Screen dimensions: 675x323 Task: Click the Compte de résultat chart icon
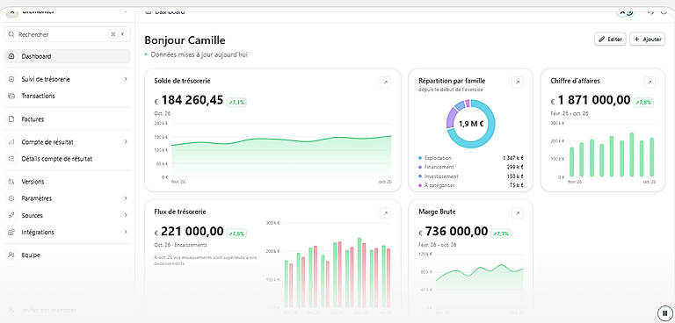pos(11,142)
